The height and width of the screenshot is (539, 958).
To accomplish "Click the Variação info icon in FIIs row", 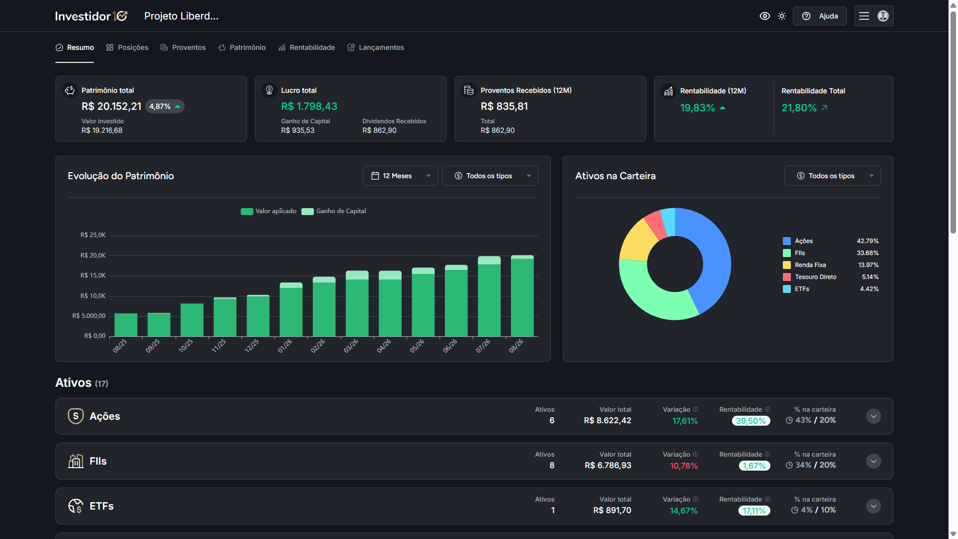I will click(696, 454).
